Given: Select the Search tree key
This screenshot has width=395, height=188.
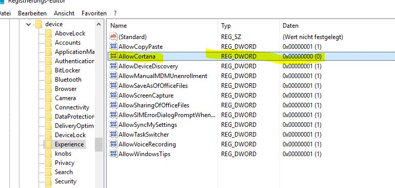Looking at the screenshot, I should click(x=64, y=172).
